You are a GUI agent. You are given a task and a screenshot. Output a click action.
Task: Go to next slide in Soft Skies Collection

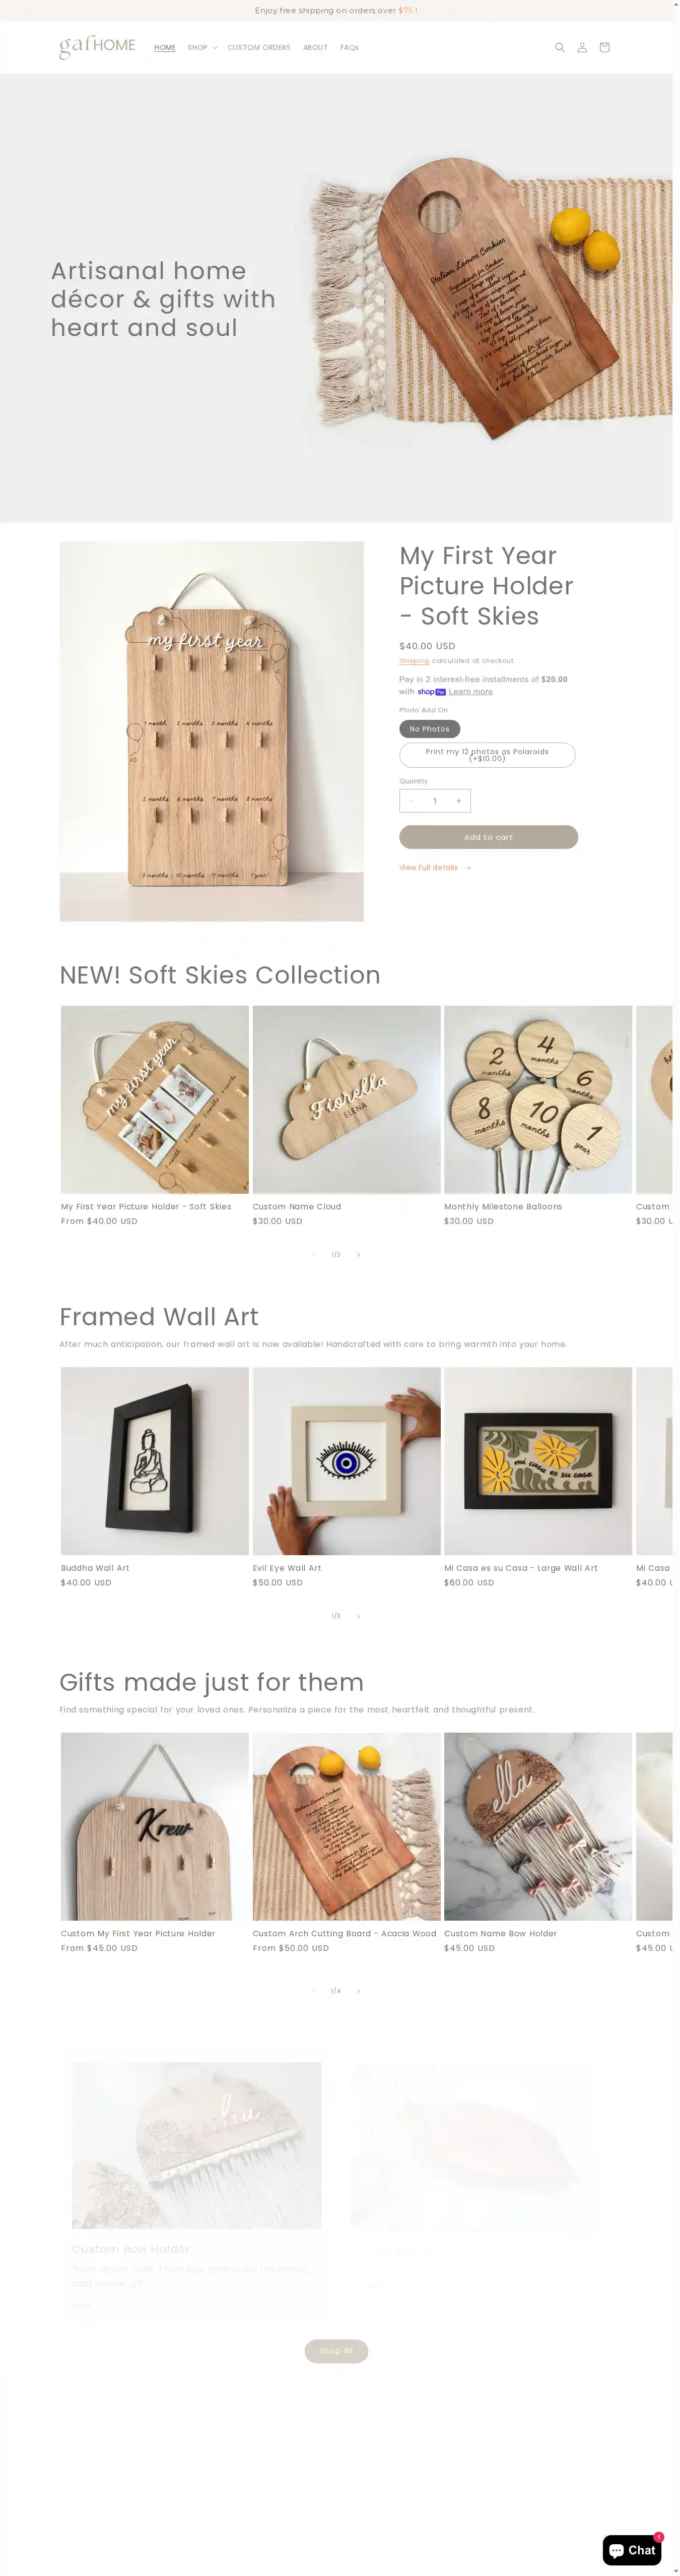[359, 1254]
